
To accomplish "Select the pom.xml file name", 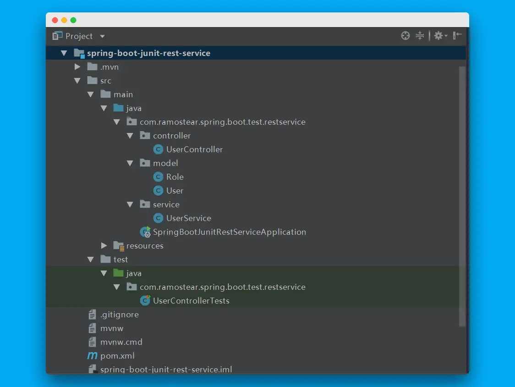I will pos(117,356).
